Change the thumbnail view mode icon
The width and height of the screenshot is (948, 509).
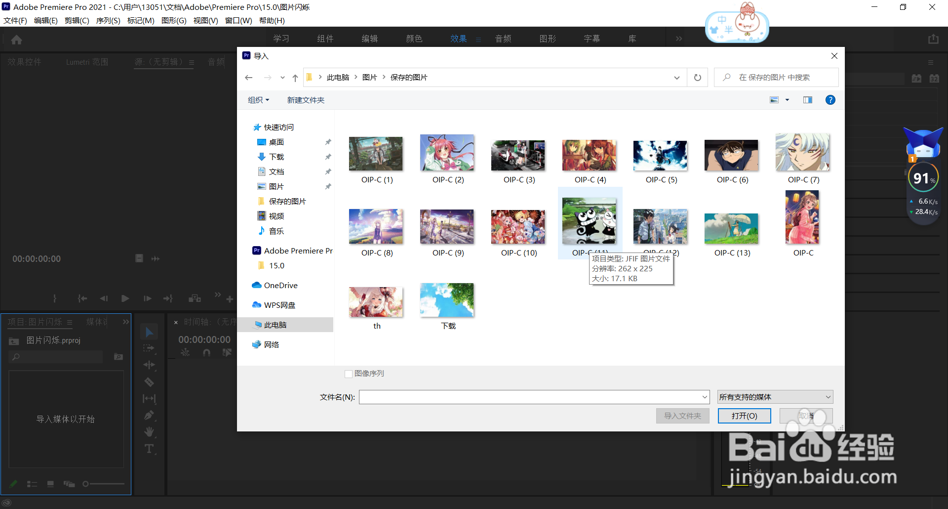(x=774, y=100)
